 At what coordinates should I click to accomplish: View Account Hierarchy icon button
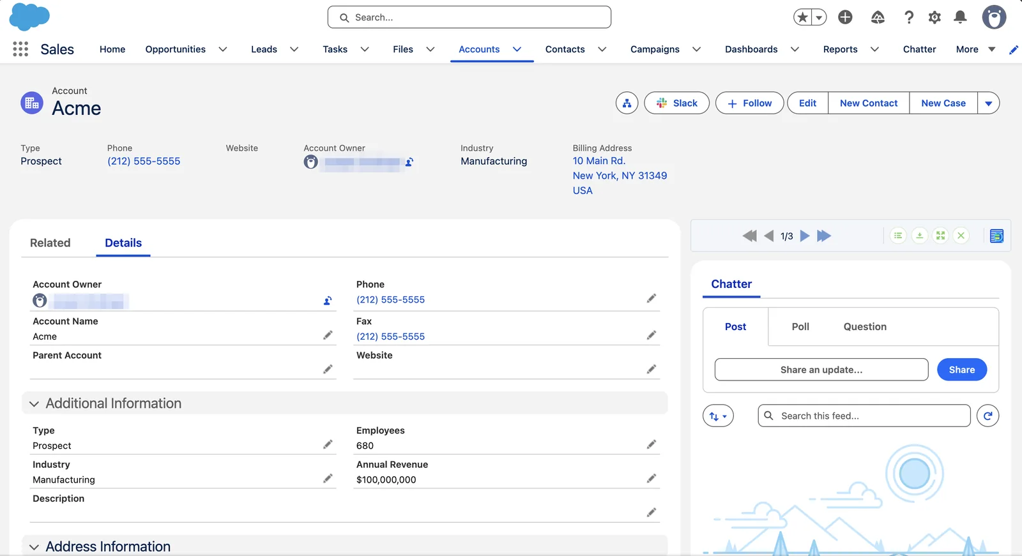click(x=627, y=103)
